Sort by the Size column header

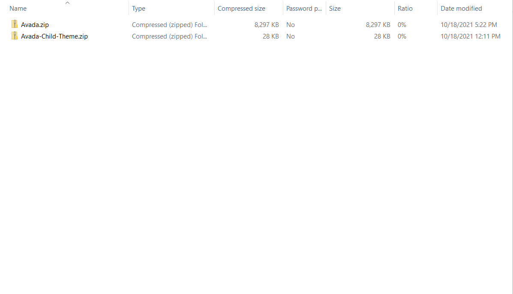(x=335, y=9)
